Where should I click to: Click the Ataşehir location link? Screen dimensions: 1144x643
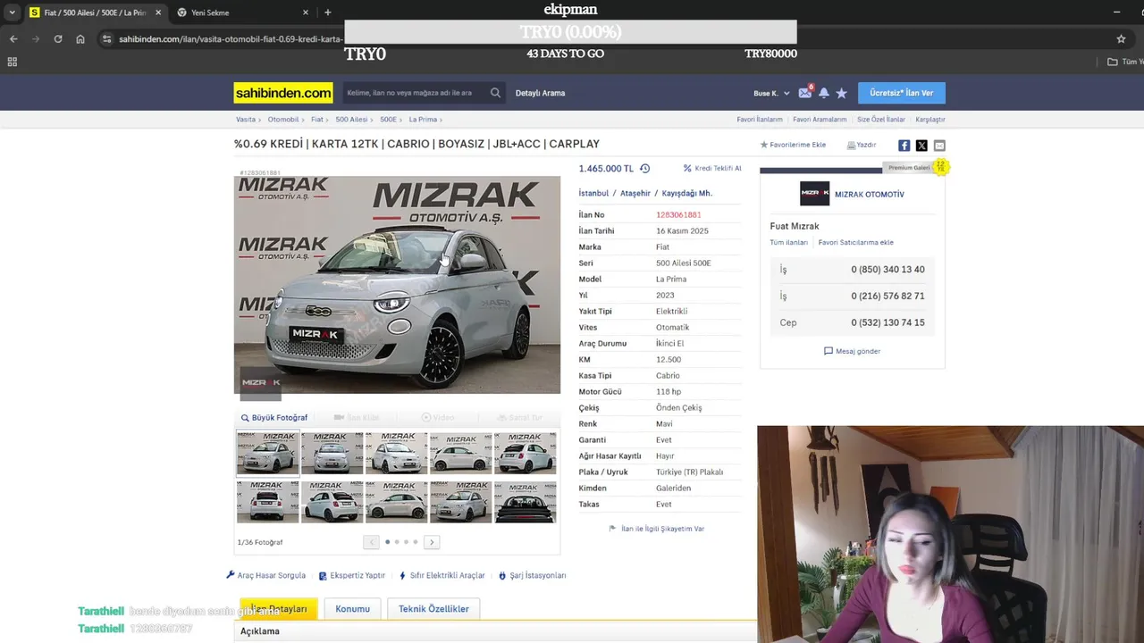[635, 194]
